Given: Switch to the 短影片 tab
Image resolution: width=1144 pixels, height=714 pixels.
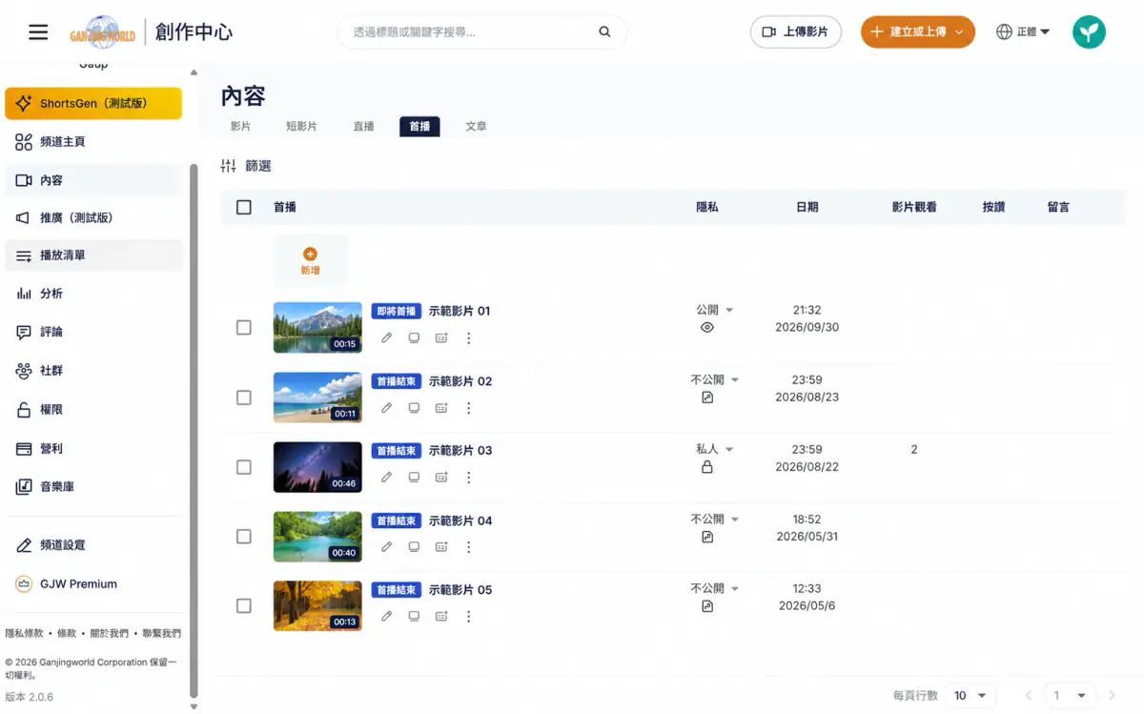Looking at the screenshot, I should click(x=301, y=126).
